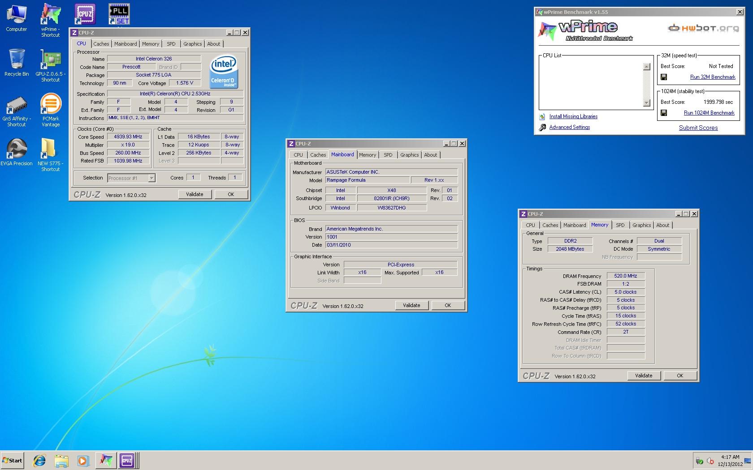Run the 32M Benchmark
The width and height of the screenshot is (753, 470).
(713, 77)
